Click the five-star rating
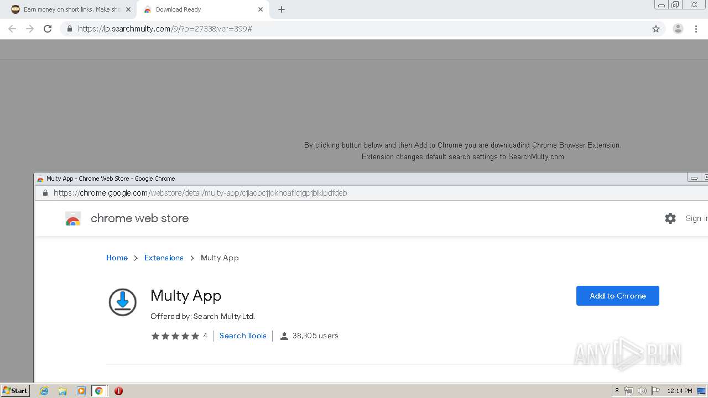 [175, 336]
